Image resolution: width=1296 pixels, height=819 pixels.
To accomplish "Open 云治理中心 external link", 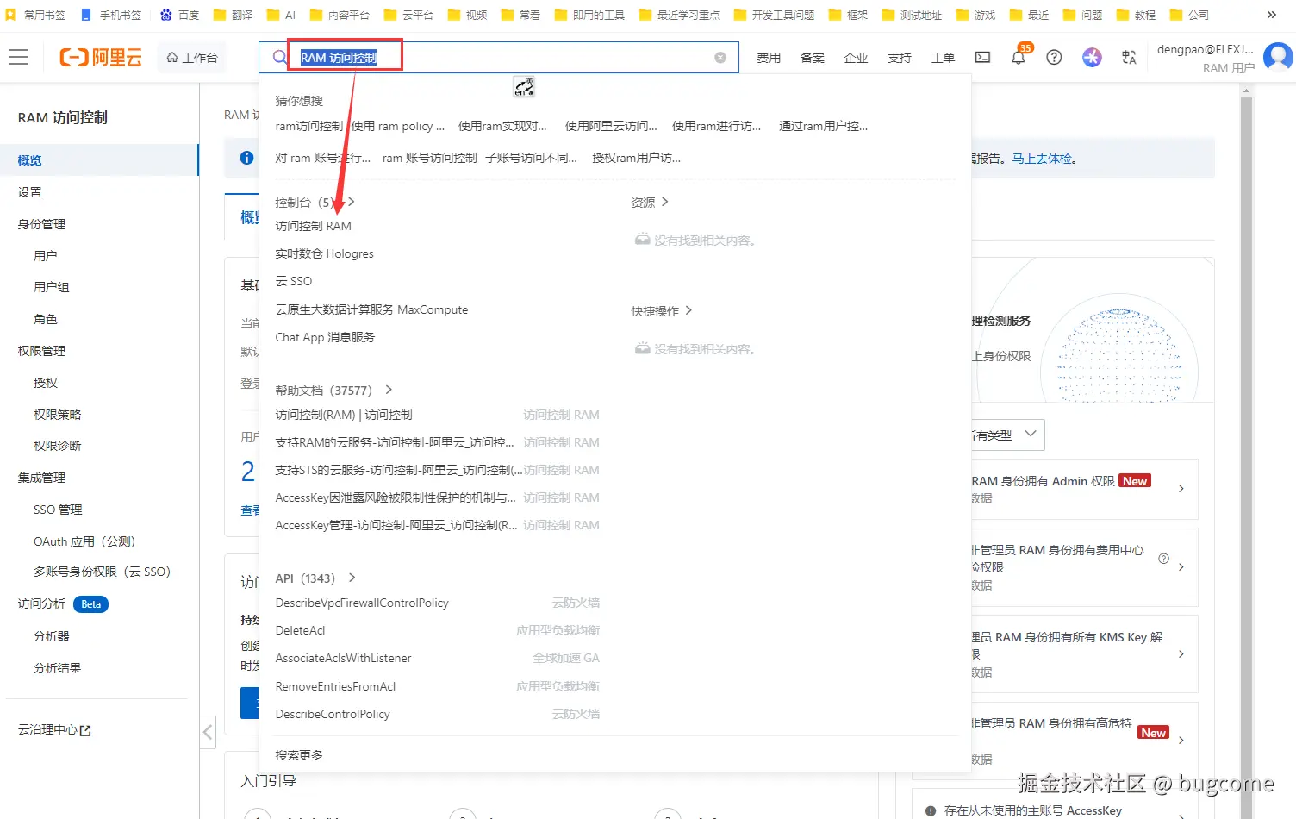I will [54, 730].
